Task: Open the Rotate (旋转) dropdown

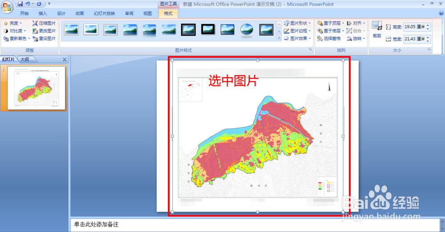Action: coord(356,39)
